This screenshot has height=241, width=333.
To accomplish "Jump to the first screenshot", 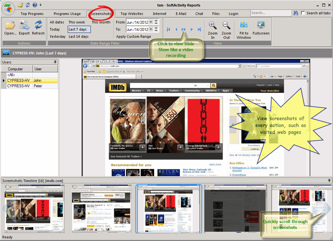I will [168, 29].
